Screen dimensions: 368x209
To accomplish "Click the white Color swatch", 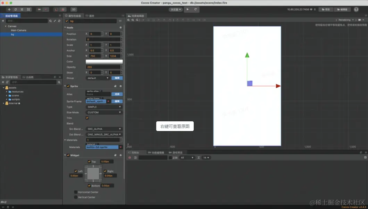I will [104, 61].
